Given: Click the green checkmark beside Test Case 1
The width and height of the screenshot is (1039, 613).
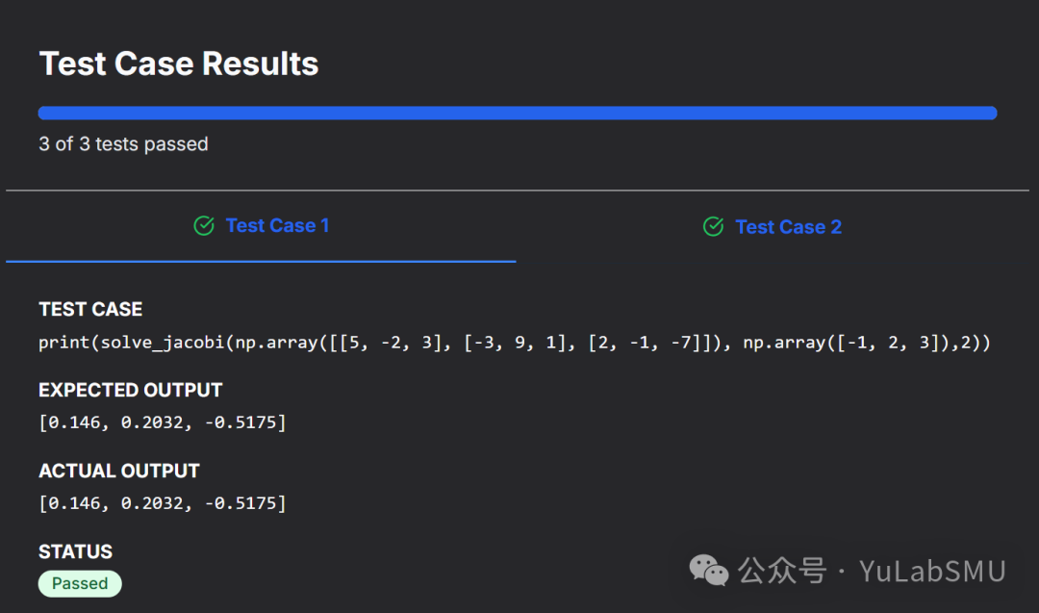Looking at the screenshot, I should (x=204, y=226).
